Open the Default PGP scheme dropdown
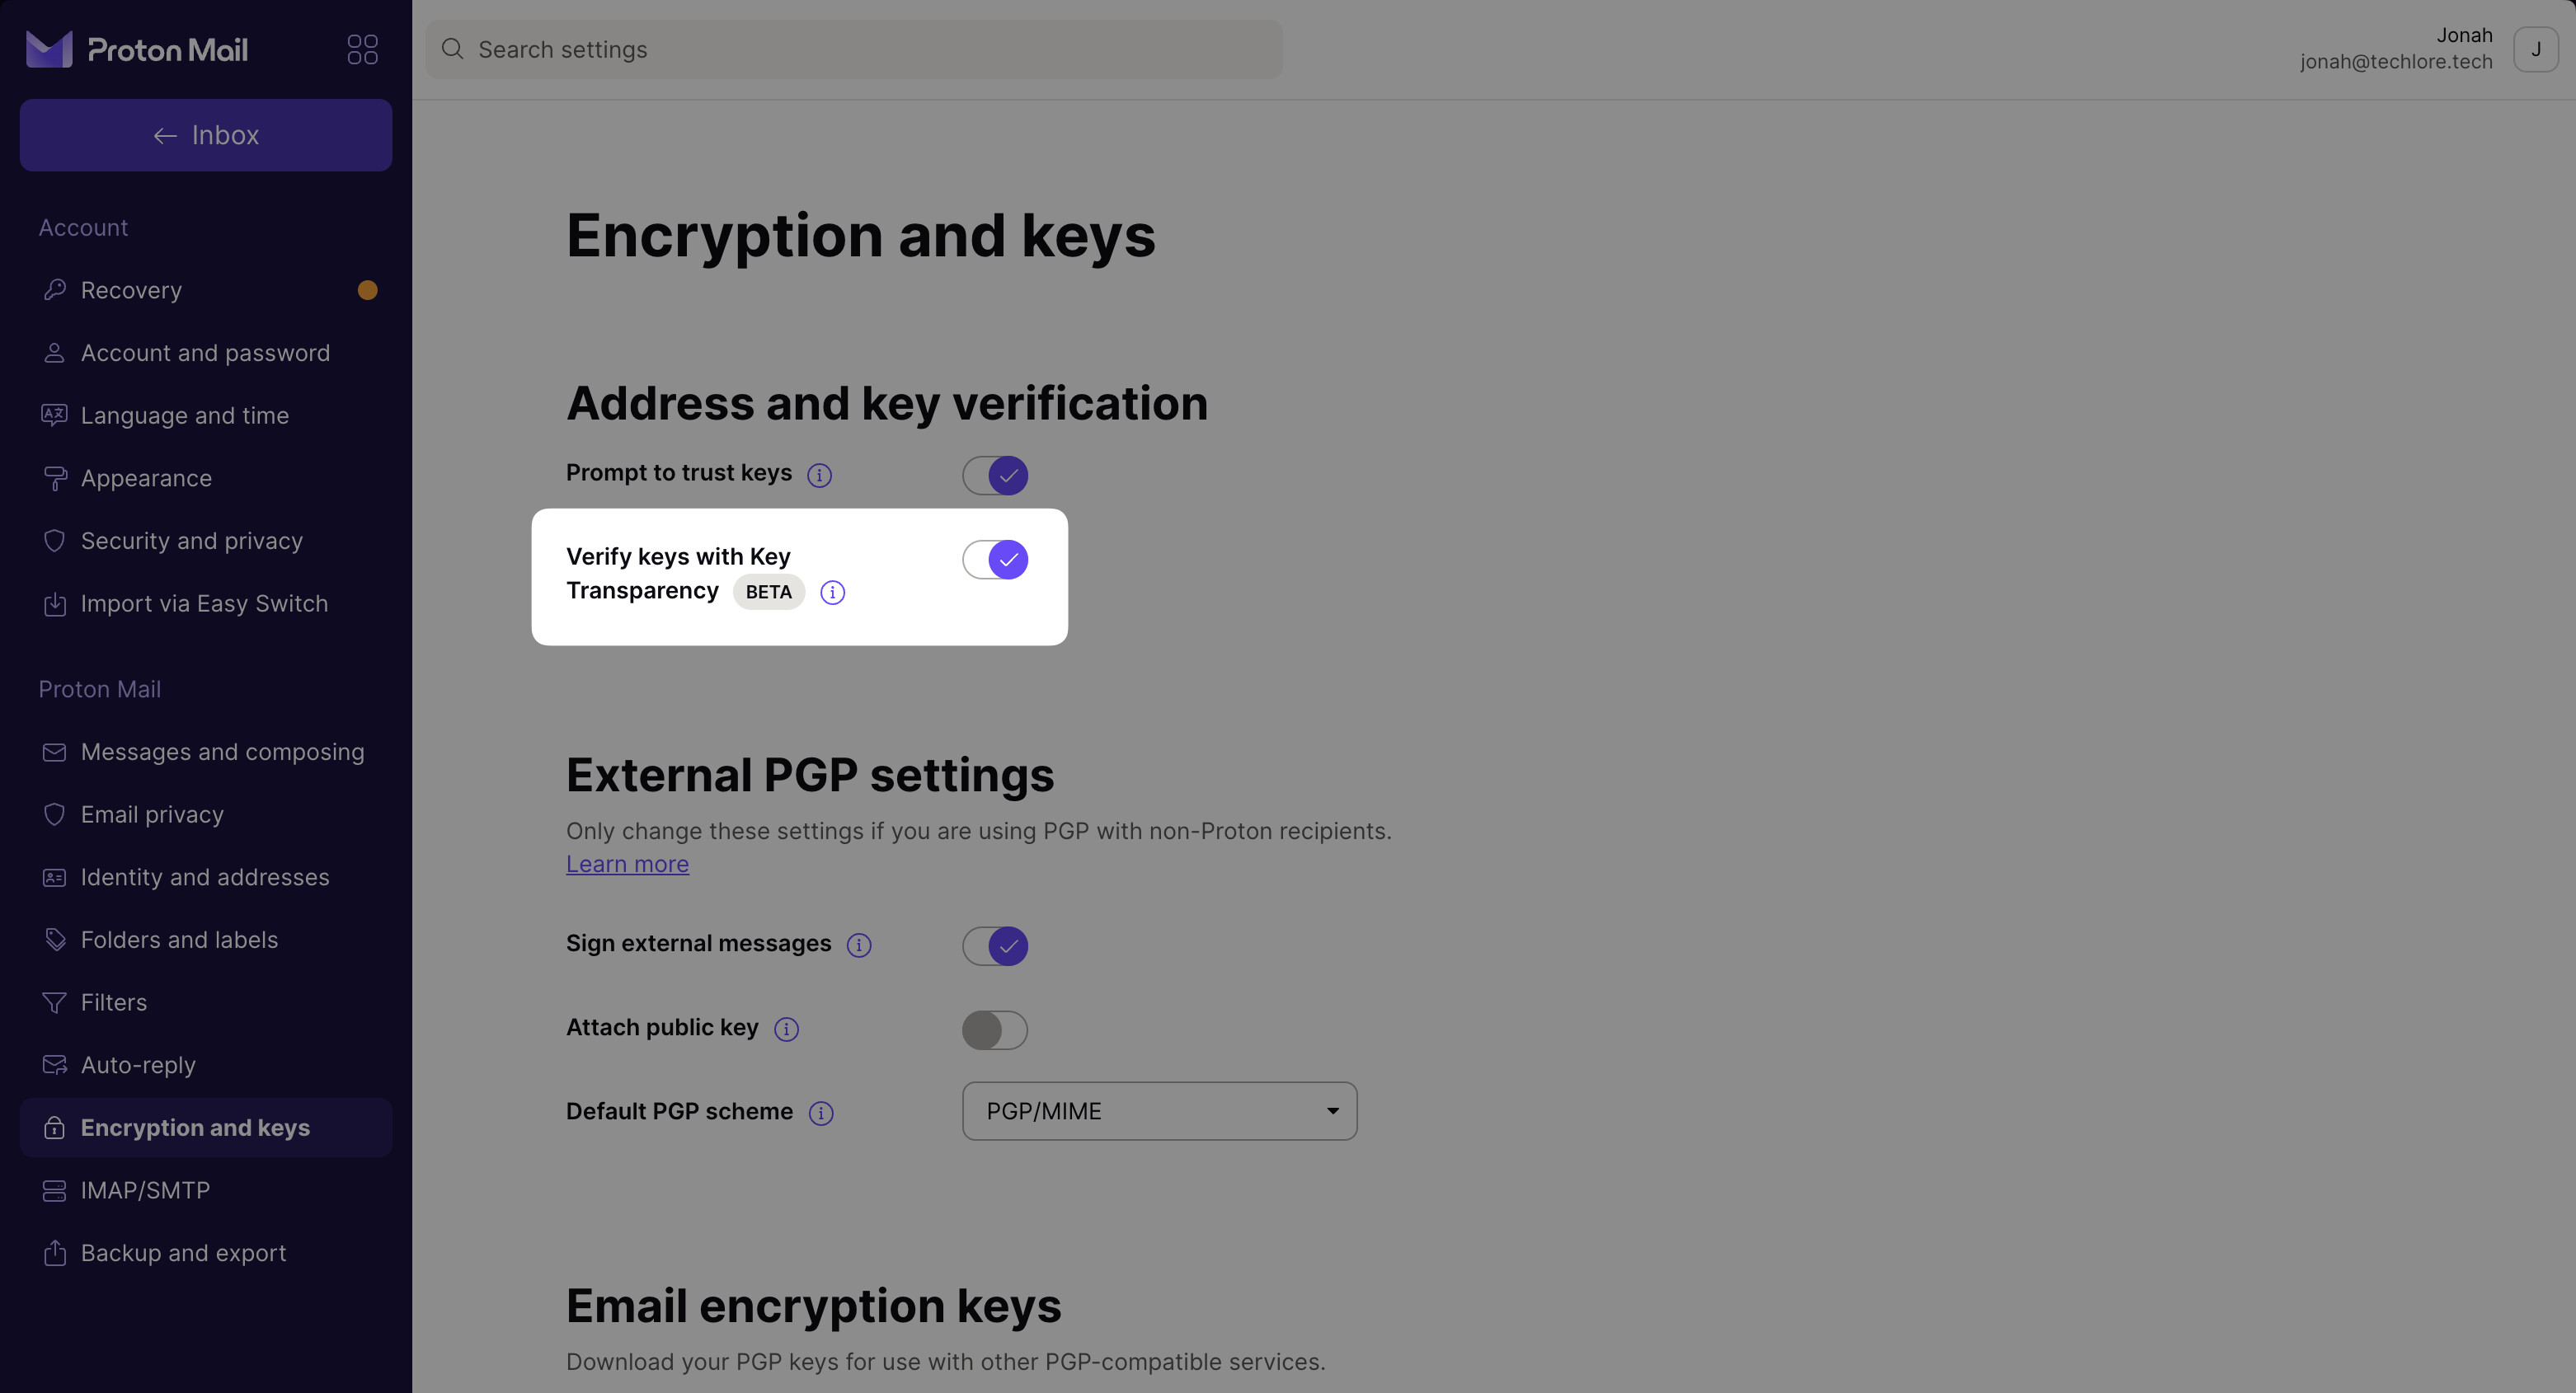The width and height of the screenshot is (2576, 1393). click(1159, 1111)
